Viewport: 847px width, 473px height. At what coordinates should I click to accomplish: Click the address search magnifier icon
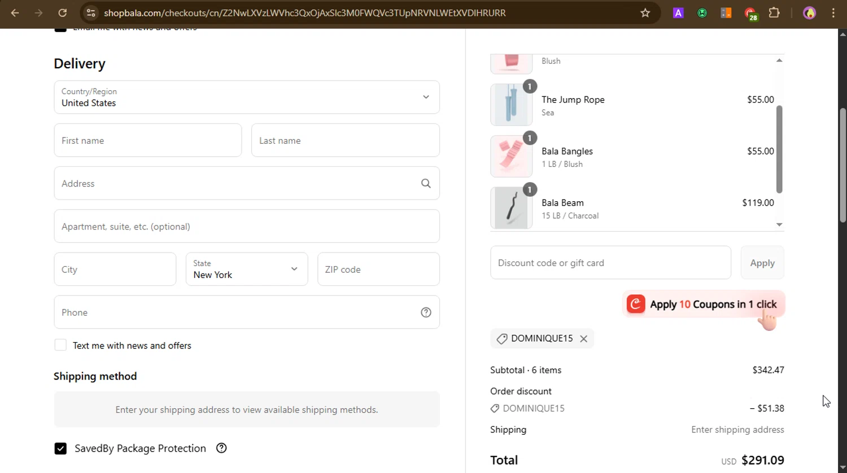[426, 183]
